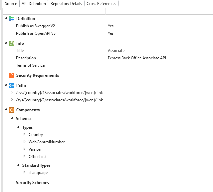Image resolution: width=213 pixels, height=192 pixels.
Task: Open the Cross References tab
Action: click(x=101, y=4)
